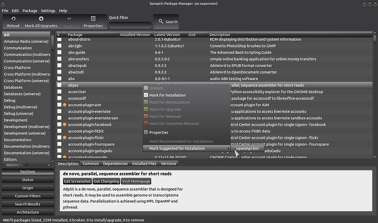
Task: Tick Mark for Installation checkbox in context menu
Action: coord(146,95)
